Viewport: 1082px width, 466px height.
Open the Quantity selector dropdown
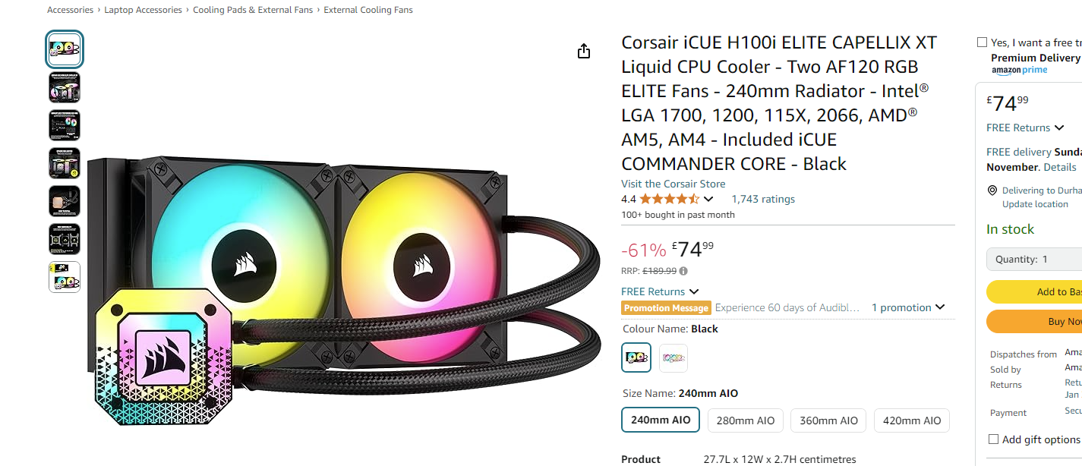point(1034,259)
